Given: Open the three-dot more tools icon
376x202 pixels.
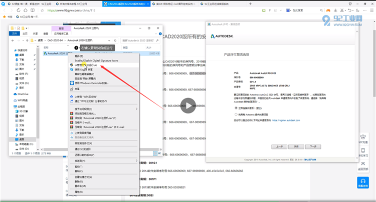Looking at the screenshot, I should [365, 10].
